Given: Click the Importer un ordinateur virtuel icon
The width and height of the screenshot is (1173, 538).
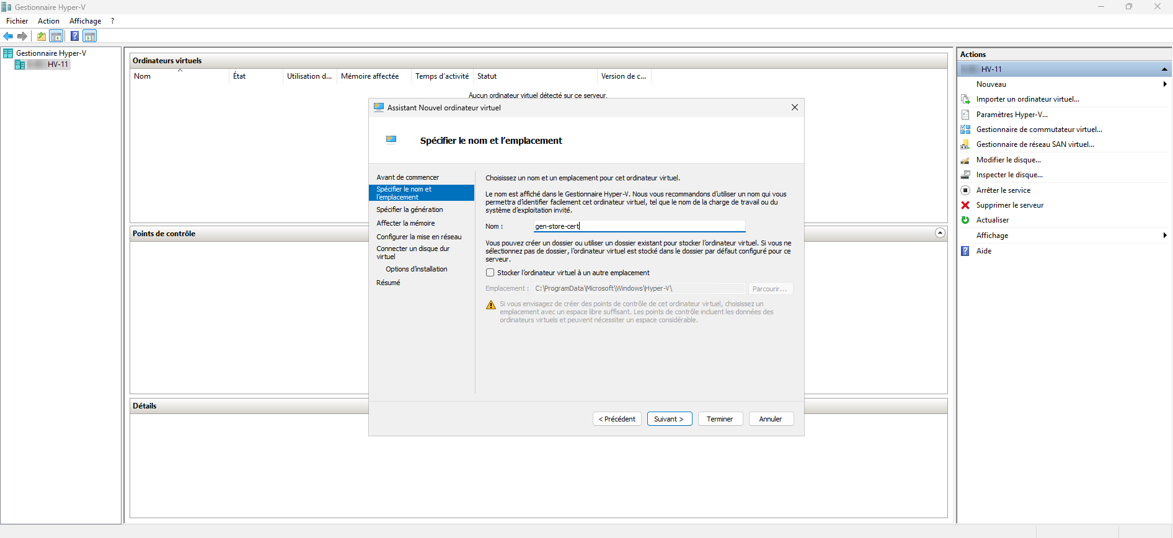Looking at the screenshot, I should (x=965, y=99).
